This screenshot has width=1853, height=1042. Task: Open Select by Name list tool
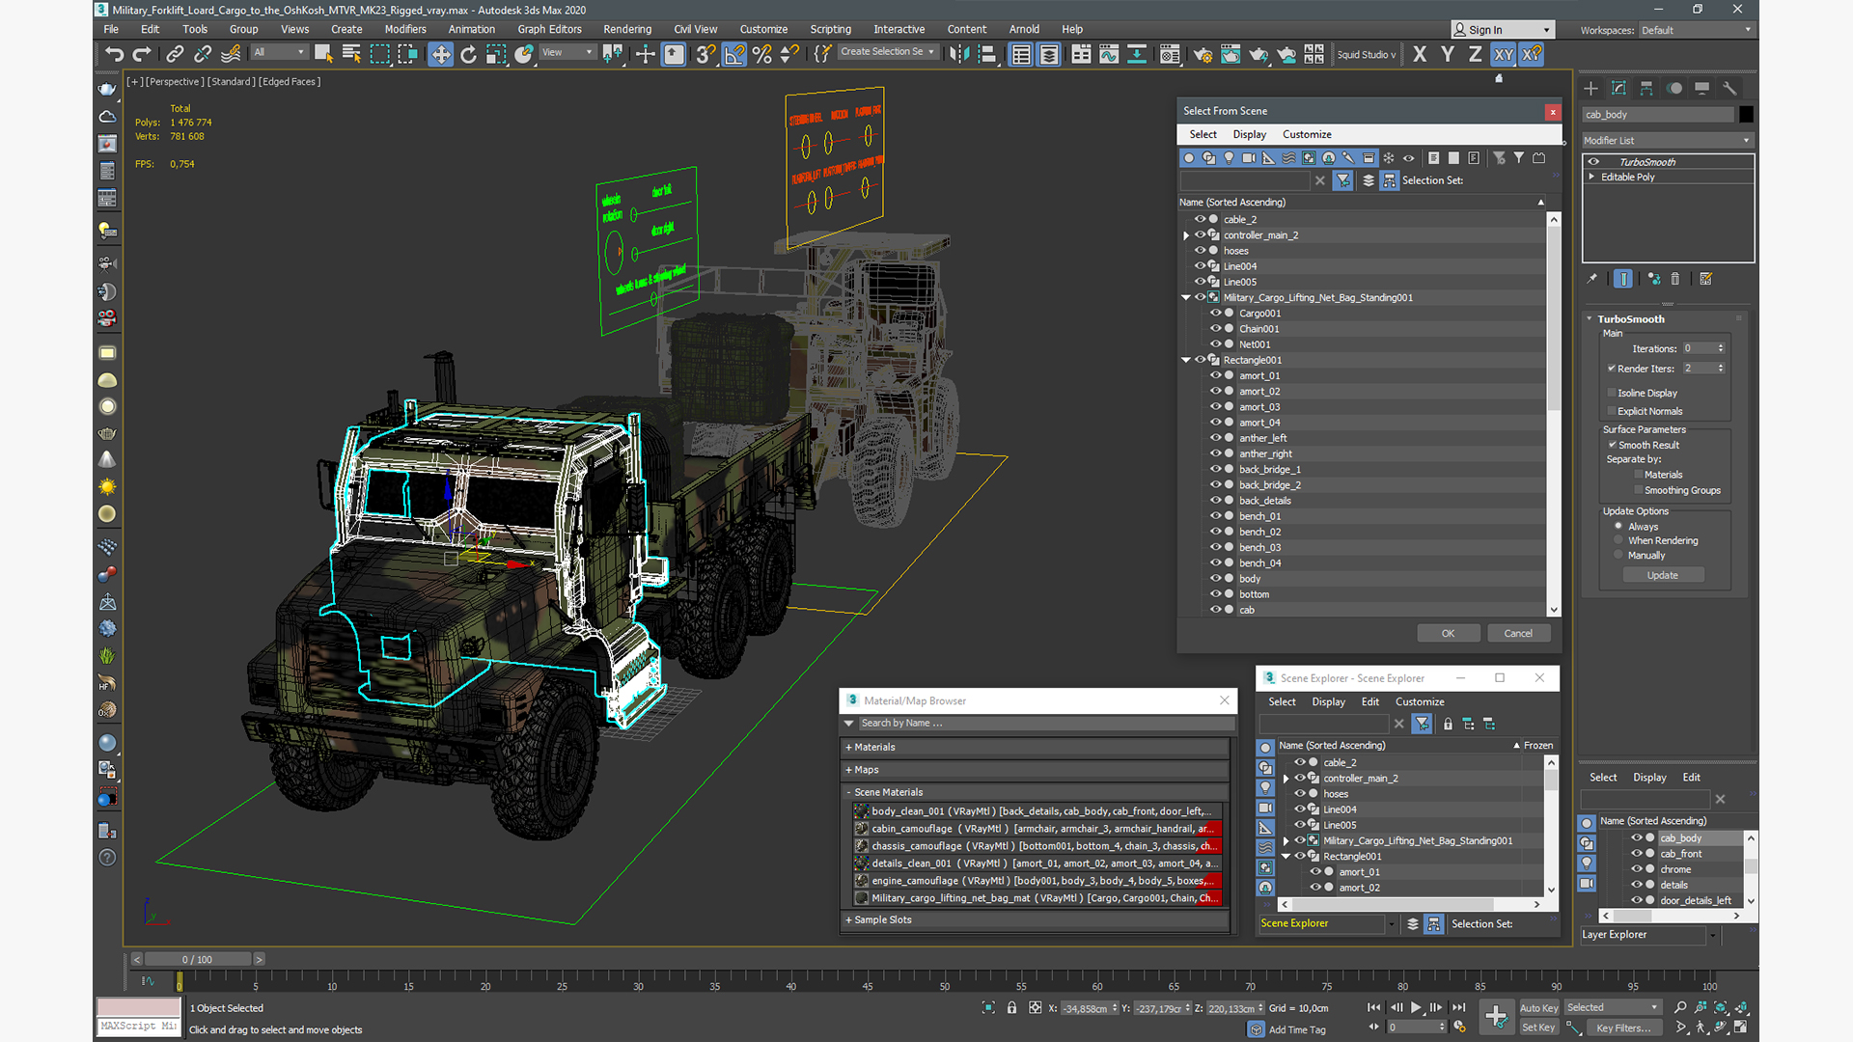pos(351,54)
